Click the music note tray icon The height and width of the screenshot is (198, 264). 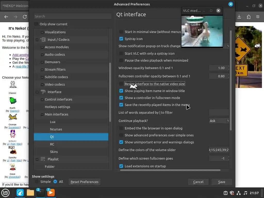[x=245, y=193]
